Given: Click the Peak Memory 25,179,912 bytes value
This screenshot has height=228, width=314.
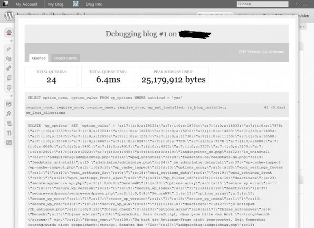Looking at the screenshot, I should (174, 80).
